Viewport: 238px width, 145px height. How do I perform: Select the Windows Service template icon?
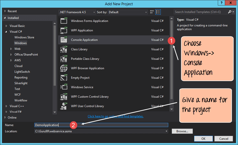pos(64,87)
